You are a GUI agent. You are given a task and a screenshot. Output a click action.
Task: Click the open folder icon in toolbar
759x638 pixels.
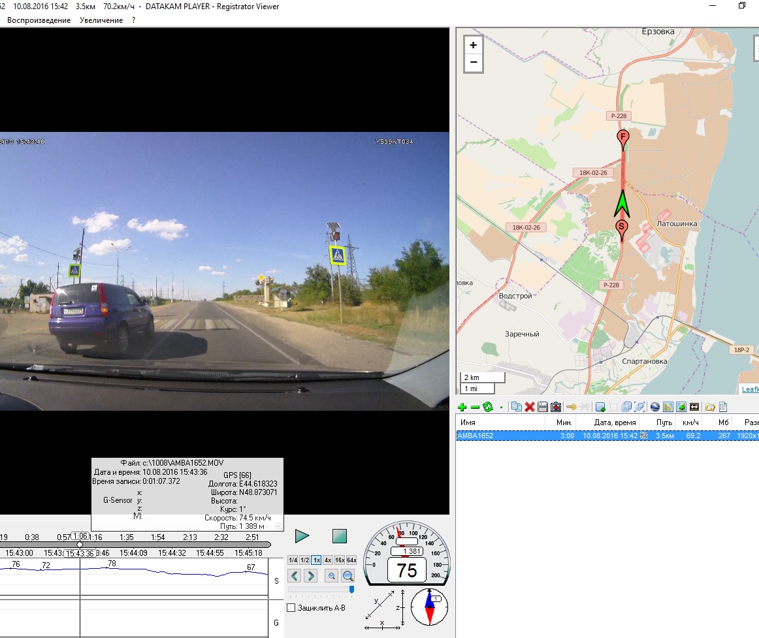tap(709, 407)
